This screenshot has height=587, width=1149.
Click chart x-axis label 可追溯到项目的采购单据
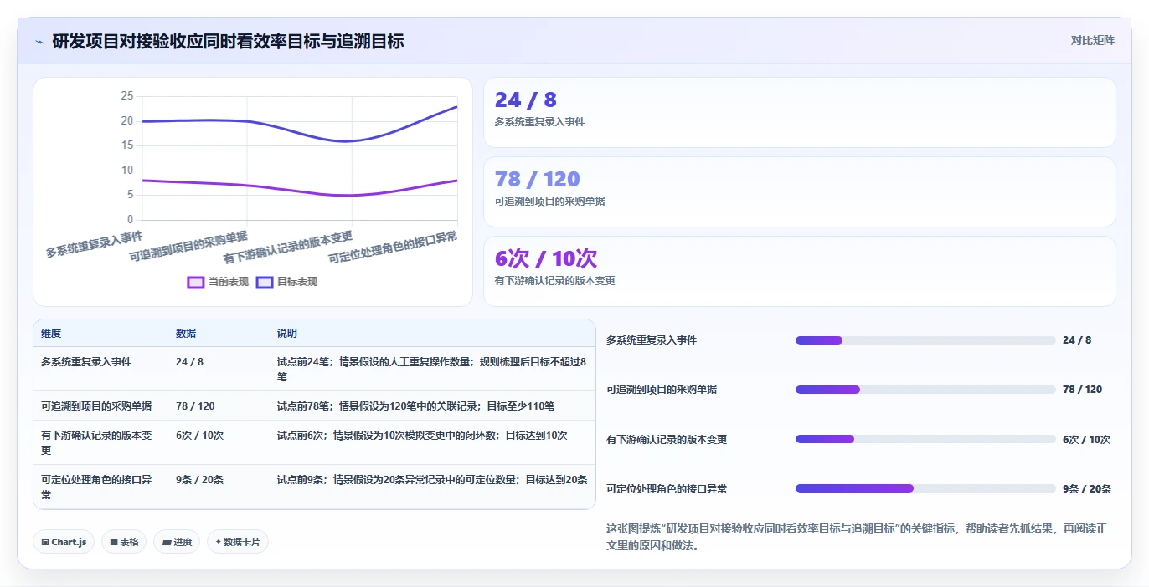coord(188,248)
